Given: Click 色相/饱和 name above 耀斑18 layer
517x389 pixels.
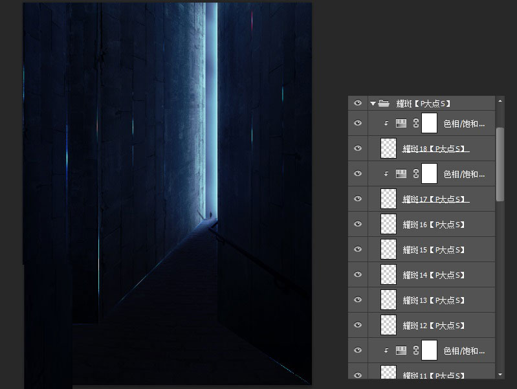Looking at the screenshot, I should pyautogui.click(x=464, y=124).
